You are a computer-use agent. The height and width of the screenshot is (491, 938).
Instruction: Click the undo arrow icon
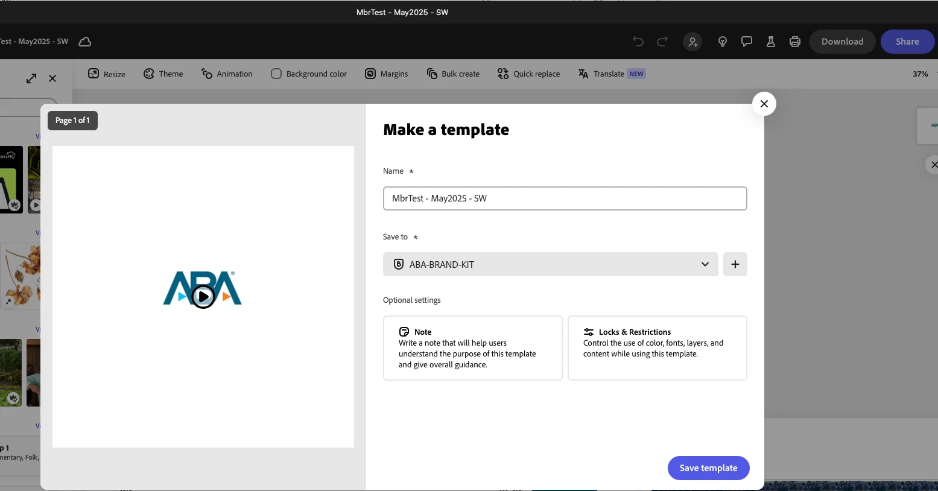pyautogui.click(x=638, y=42)
